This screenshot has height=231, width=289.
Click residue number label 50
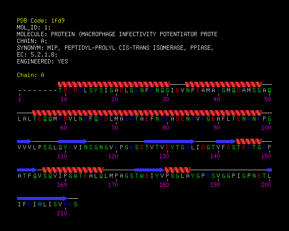point(268,99)
